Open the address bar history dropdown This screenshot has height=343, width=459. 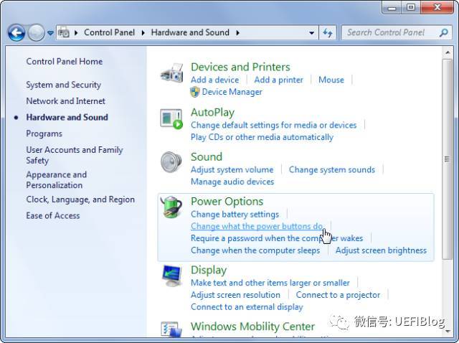[312, 33]
